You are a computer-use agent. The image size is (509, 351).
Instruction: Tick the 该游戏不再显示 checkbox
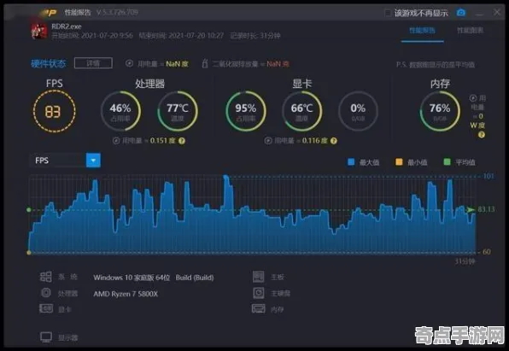388,13
